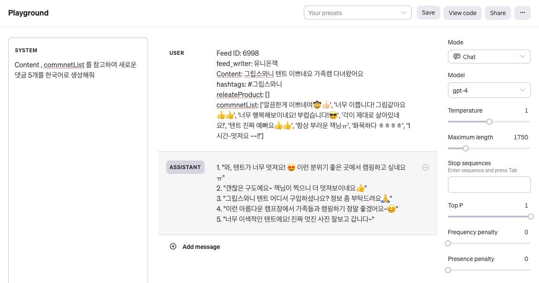539x283 pixels.
Task: Toggle the USER role label
Action: [177, 53]
